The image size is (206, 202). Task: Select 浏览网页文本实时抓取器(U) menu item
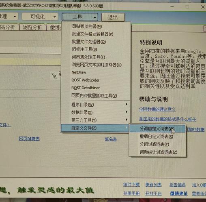point(97,65)
